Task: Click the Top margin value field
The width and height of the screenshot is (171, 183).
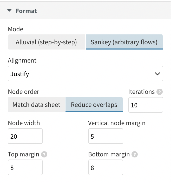Action: pos(25,167)
